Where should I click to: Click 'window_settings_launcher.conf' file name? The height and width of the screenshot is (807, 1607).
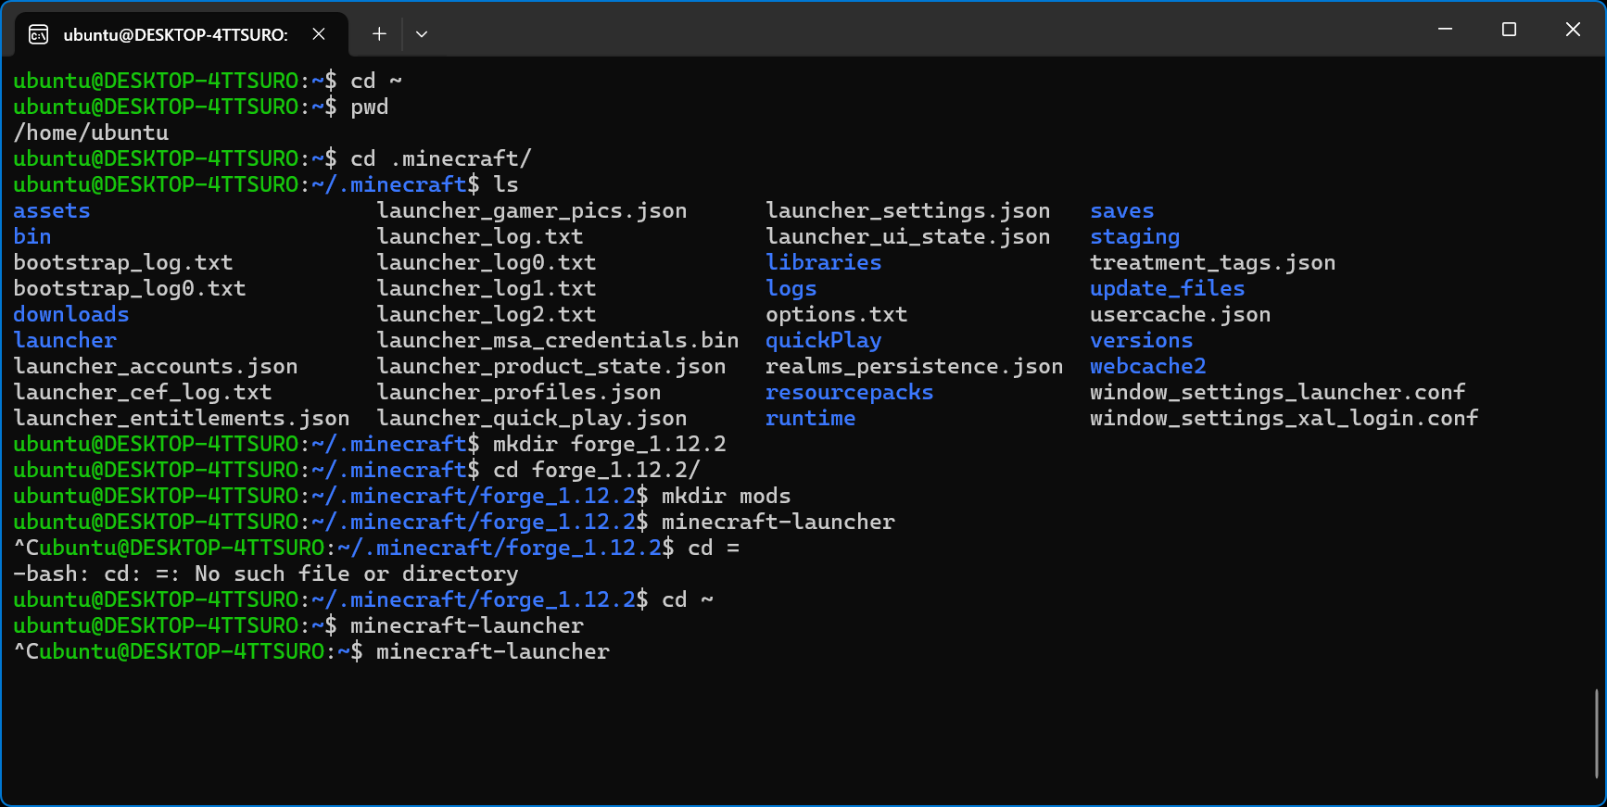coord(1278,393)
